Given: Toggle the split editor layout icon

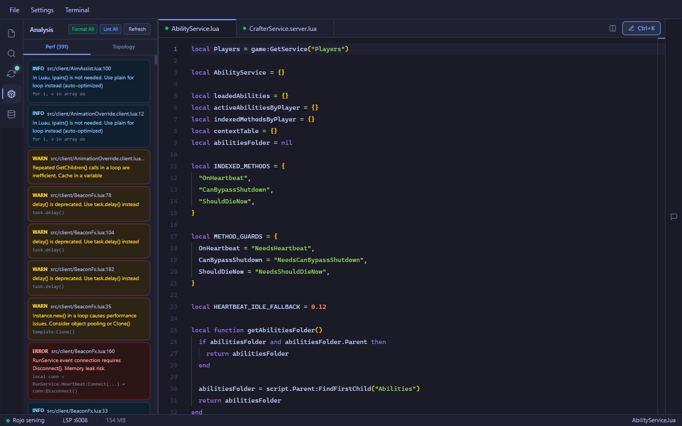Looking at the screenshot, I should (x=613, y=28).
